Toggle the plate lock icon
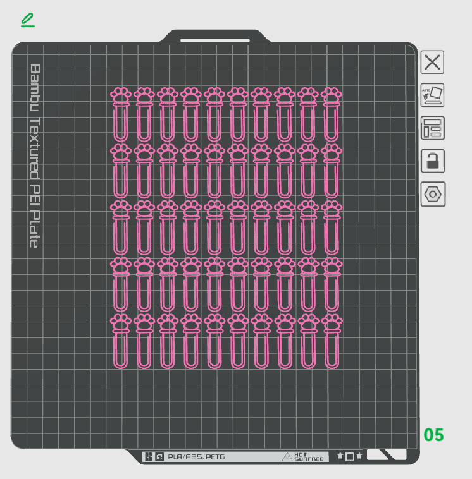This screenshot has height=479, width=472. 433,161
